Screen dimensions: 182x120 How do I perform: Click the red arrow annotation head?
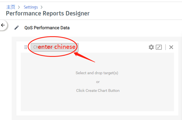pyautogui.click(x=76, y=54)
